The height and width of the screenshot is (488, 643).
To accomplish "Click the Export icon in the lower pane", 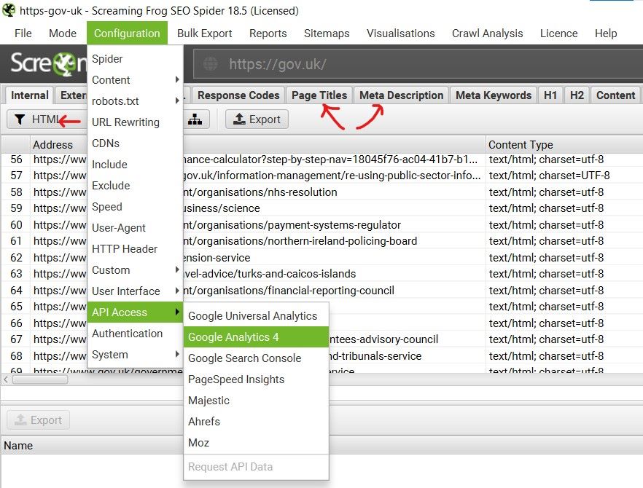I will [37, 420].
